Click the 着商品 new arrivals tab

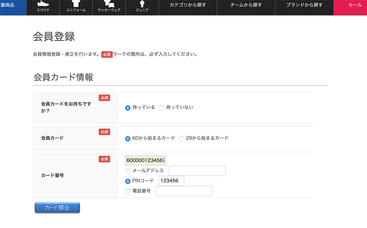pyautogui.click(x=10, y=5)
